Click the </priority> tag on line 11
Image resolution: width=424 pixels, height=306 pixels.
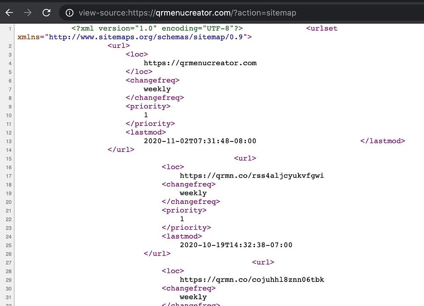151,124
